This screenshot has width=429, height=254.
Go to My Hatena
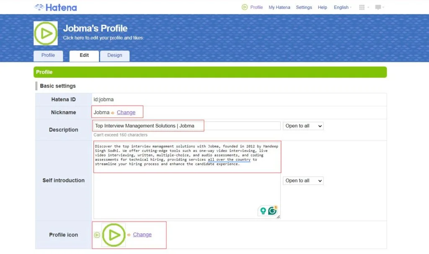click(279, 8)
